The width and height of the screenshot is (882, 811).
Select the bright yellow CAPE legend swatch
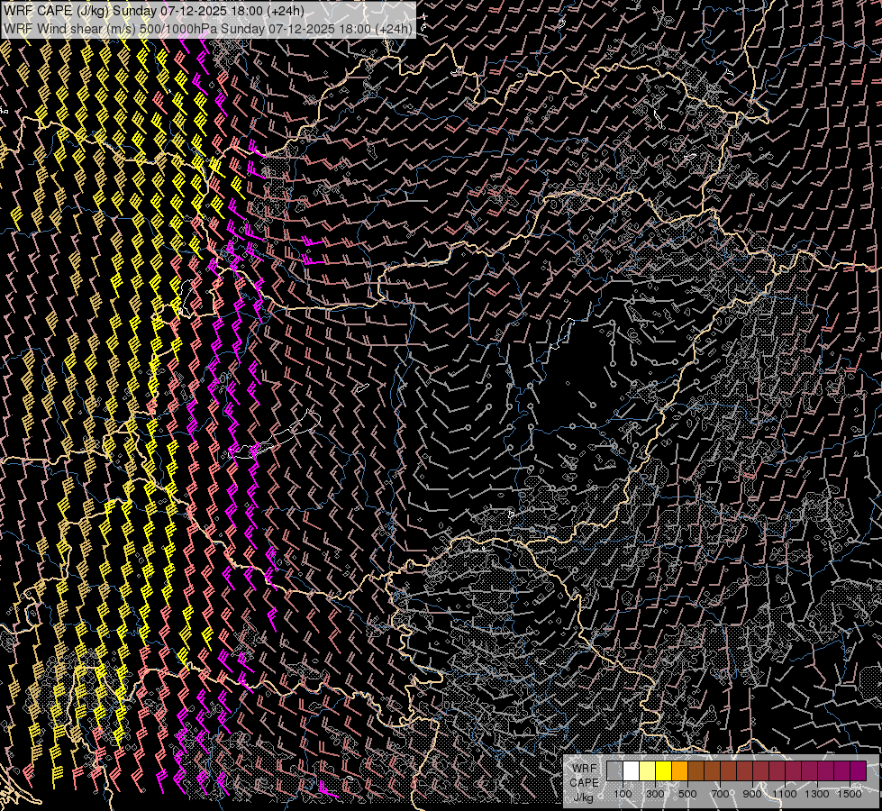pos(663,770)
